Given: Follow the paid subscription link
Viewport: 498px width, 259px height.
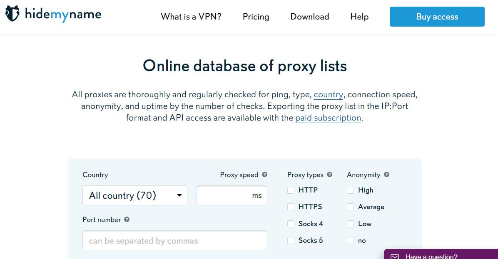Looking at the screenshot, I should [328, 118].
